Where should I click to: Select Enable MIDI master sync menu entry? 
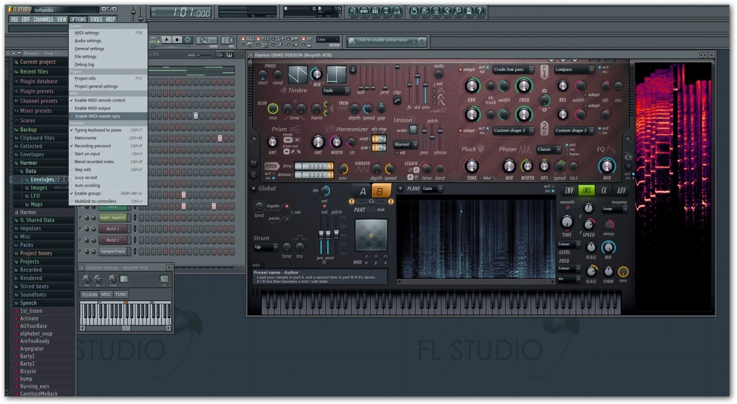108,116
